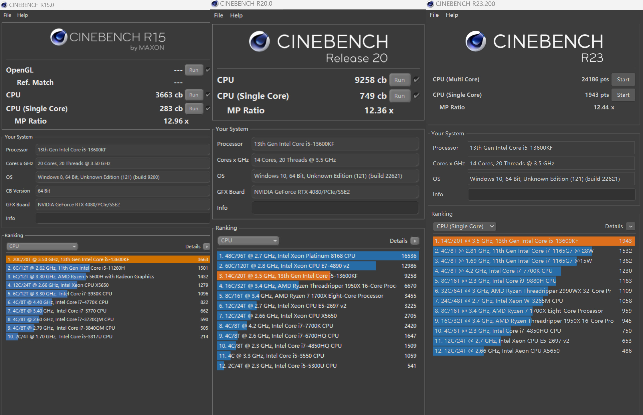Expand Details chevron in R23 ranking
Viewport: 643px width, 415px height.
[631, 226]
